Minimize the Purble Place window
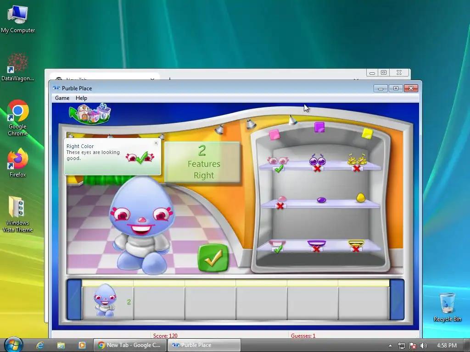 pyautogui.click(x=380, y=88)
